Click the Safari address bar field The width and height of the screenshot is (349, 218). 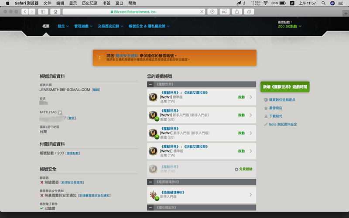(x=133, y=12)
